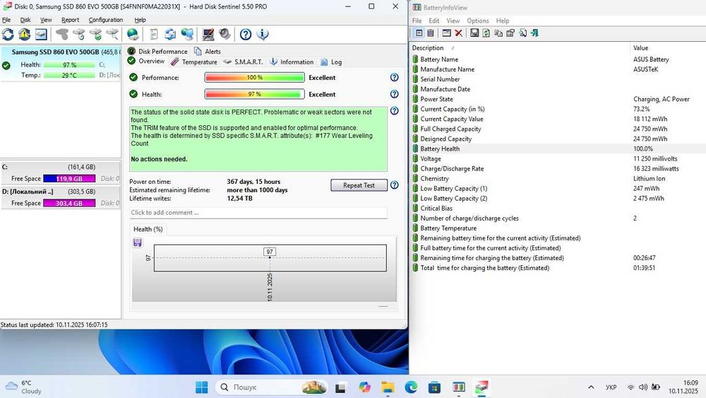Viewport: 706px width, 398px height.
Task: Click the hard drive picture toolbar icon
Action: click(x=41, y=34)
